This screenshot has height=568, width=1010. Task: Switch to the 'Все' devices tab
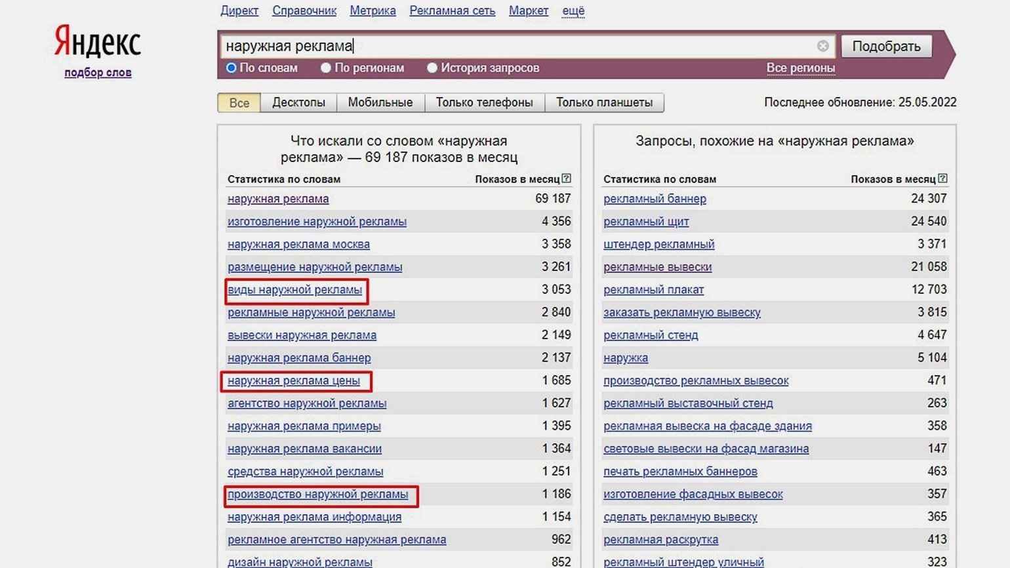pyautogui.click(x=239, y=103)
